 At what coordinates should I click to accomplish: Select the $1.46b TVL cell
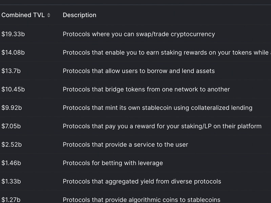click(11, 163)
